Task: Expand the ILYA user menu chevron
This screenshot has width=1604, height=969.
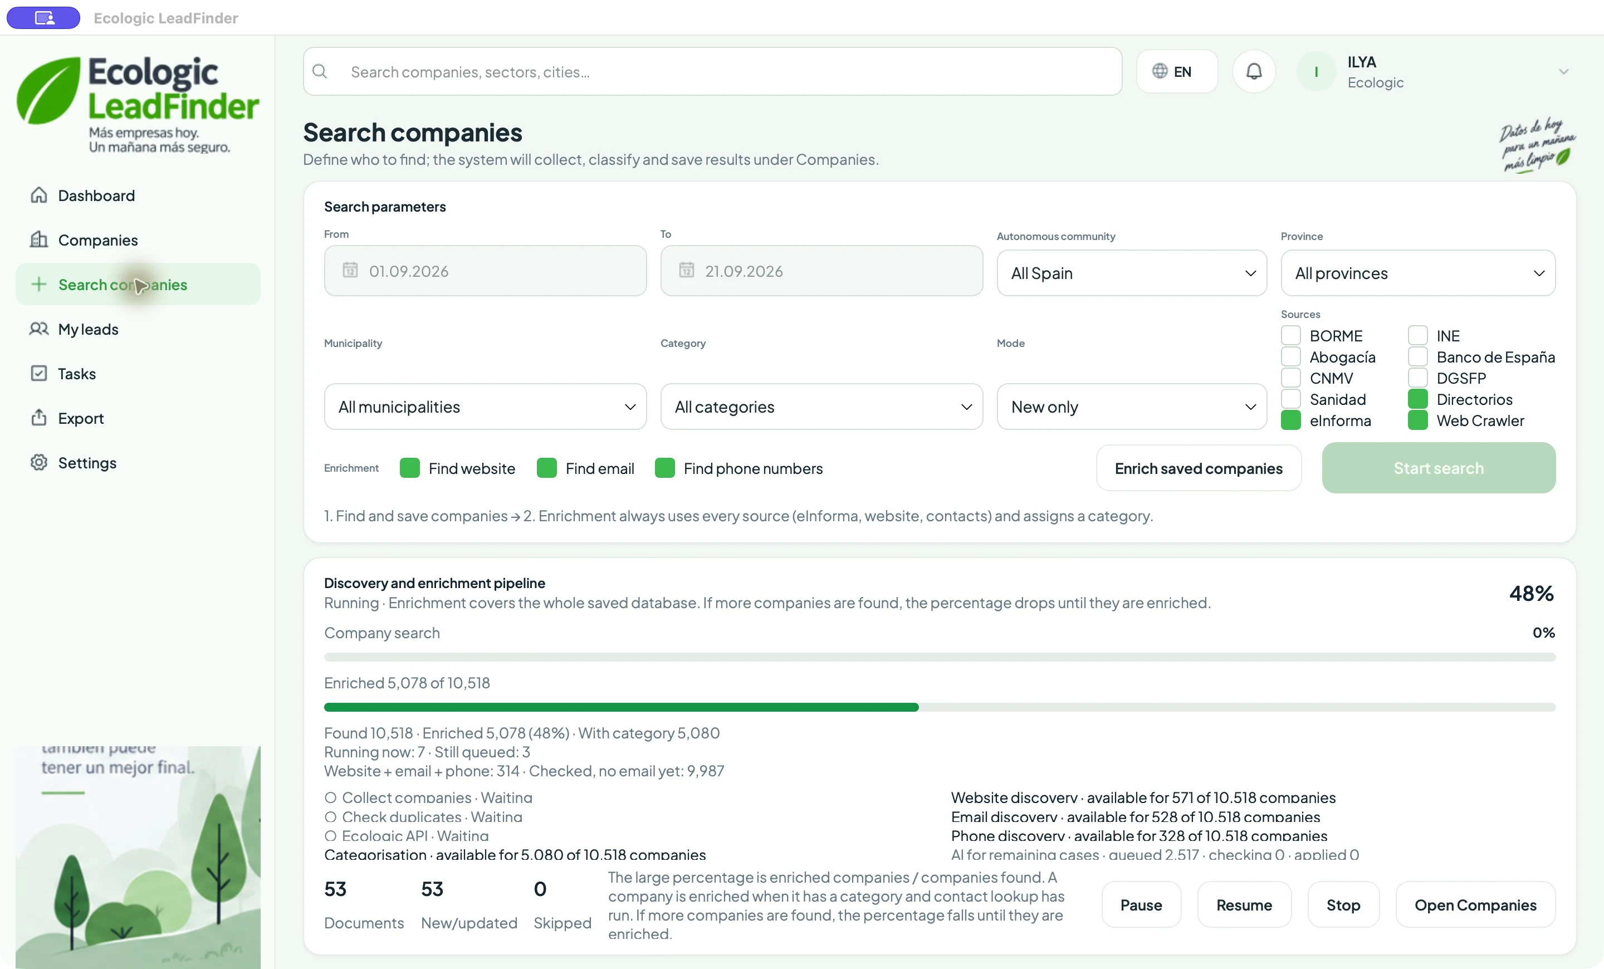Action: 1564,72
